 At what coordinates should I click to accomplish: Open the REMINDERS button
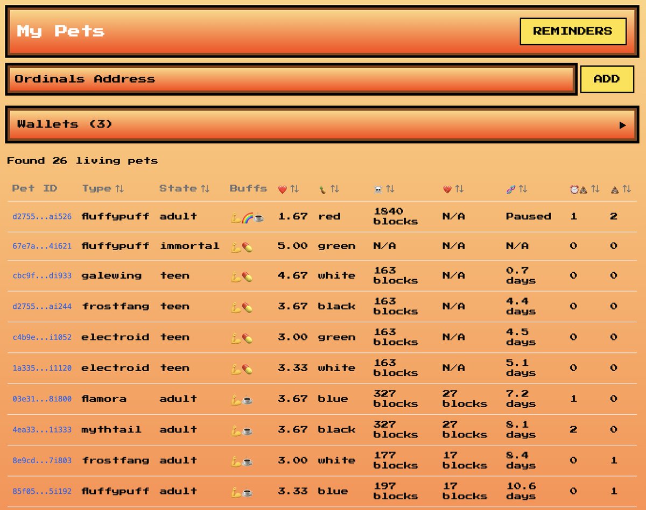point(573,31)
